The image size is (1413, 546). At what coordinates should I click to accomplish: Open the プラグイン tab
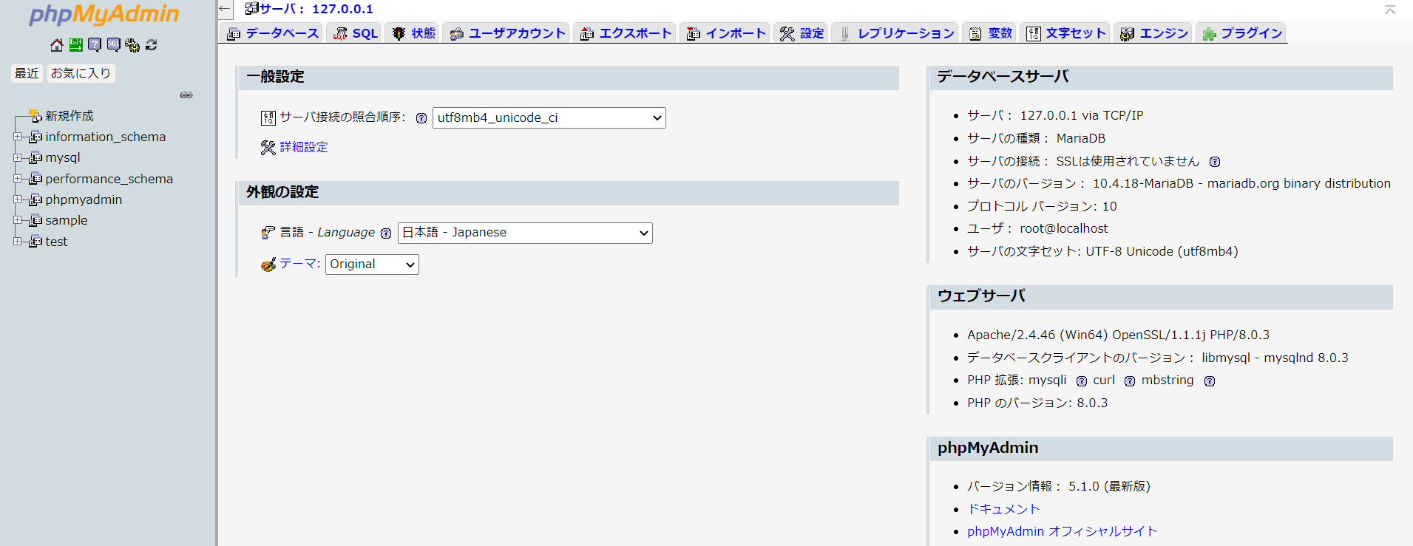click(x=1241, y=33)
